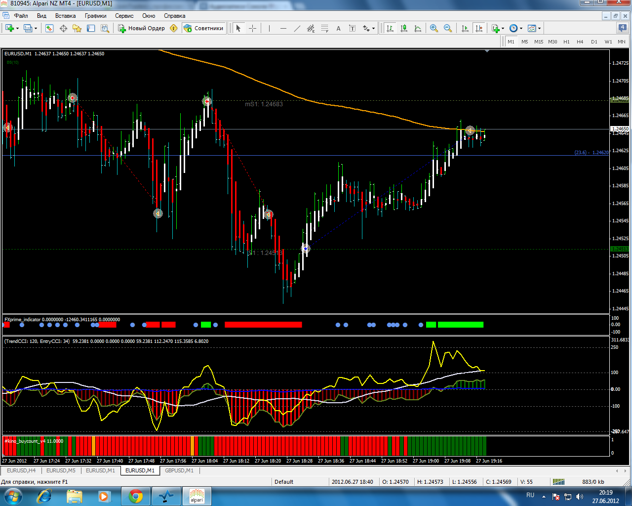Select the crosshair tool
The height and width of the screenshot is (506, 632).
252,28
